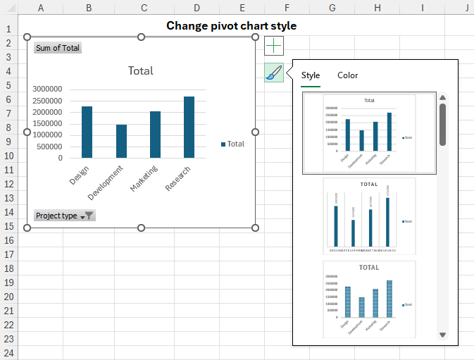Select column I header
This screenshot has width=474, height=360.
[x=423, y=8]
